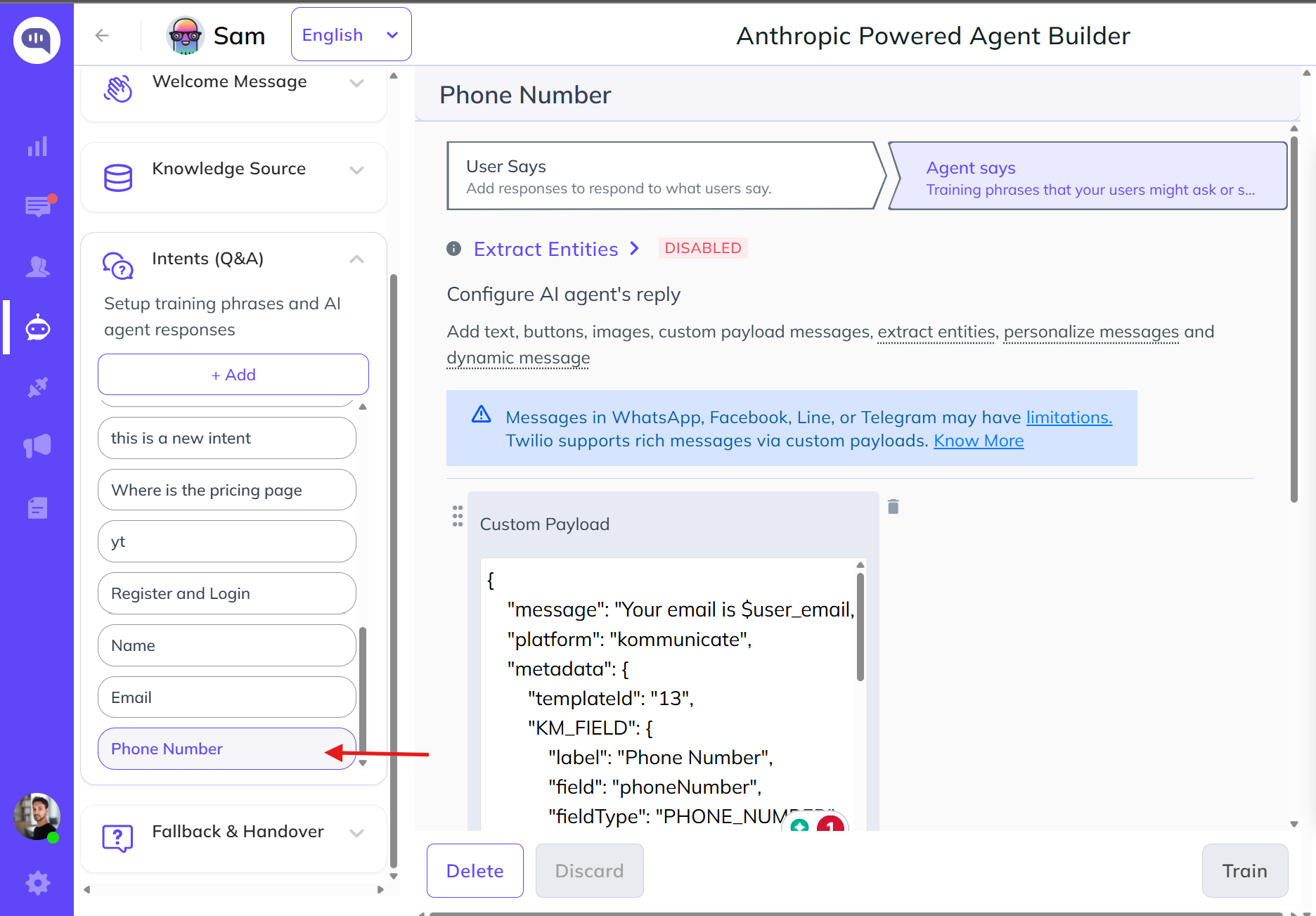Open Extract Entities settings
1316x916 pixels.
(x=556, y=249)
